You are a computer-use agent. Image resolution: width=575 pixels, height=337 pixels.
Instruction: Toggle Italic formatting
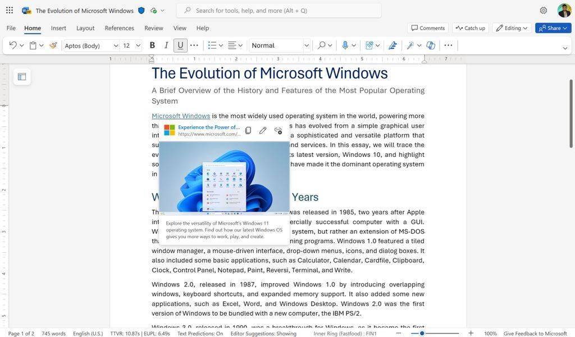[166, 45]
